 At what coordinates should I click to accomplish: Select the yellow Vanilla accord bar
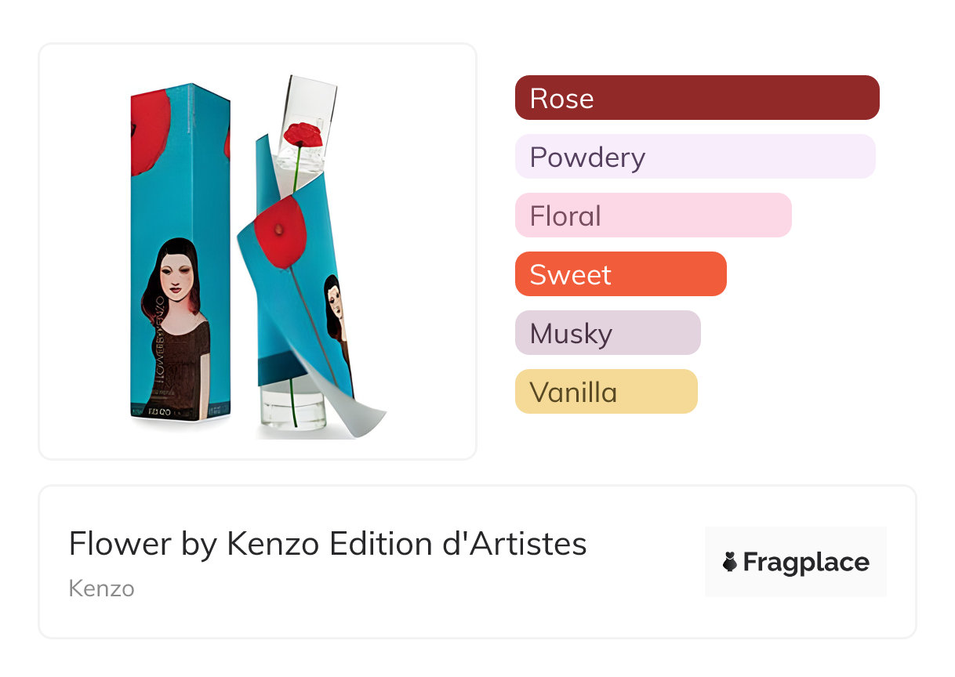pyautogui.click(x=606, y=392)
